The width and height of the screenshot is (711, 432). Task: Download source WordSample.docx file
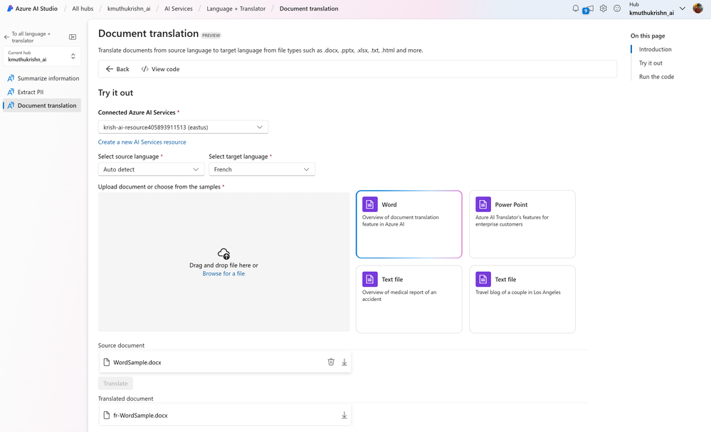coord(344,362)
